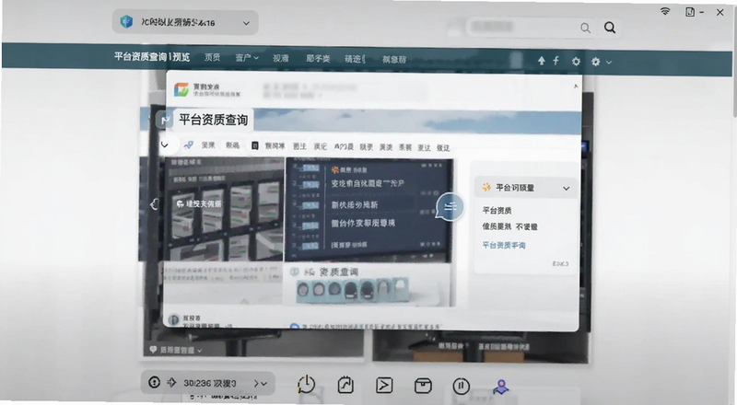Open the fifth item in the teal nav bar
This screenshot has width=737, height=405.
point(318,59)
